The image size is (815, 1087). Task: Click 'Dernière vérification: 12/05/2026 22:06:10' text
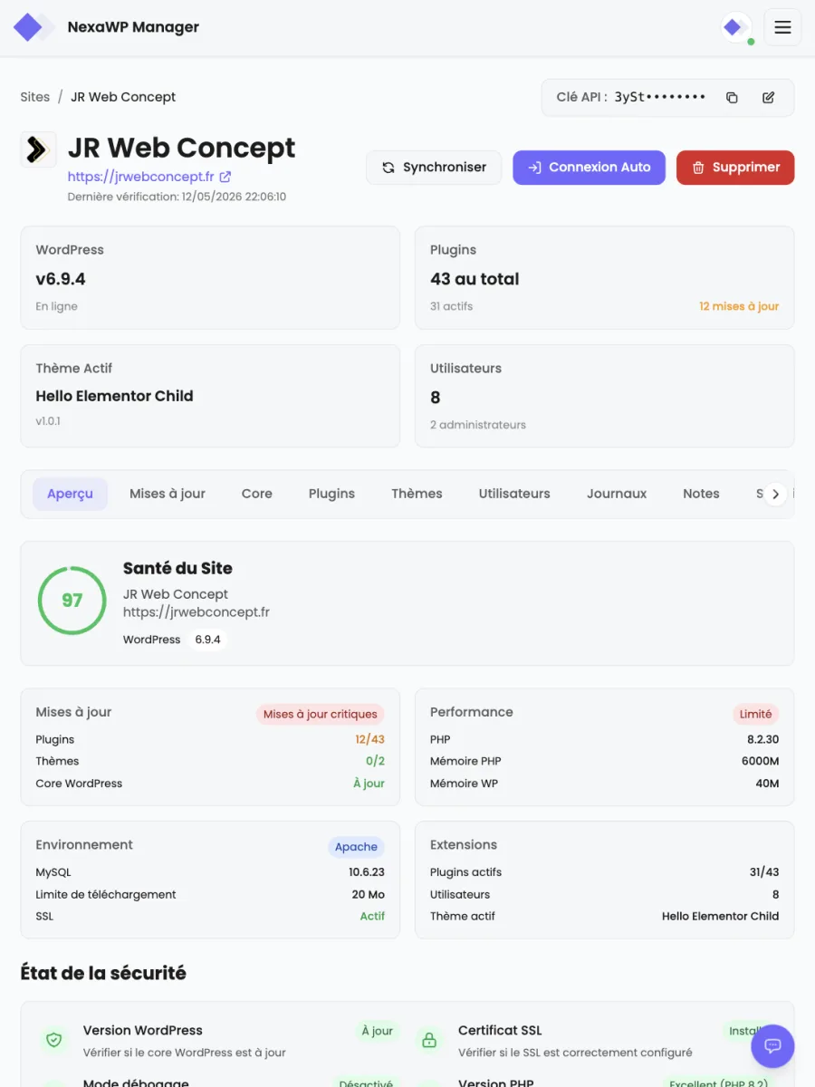[177, 197]
